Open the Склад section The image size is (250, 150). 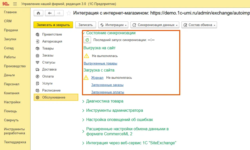(x=9, y=48)
